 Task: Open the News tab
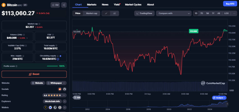coord(105,4)
